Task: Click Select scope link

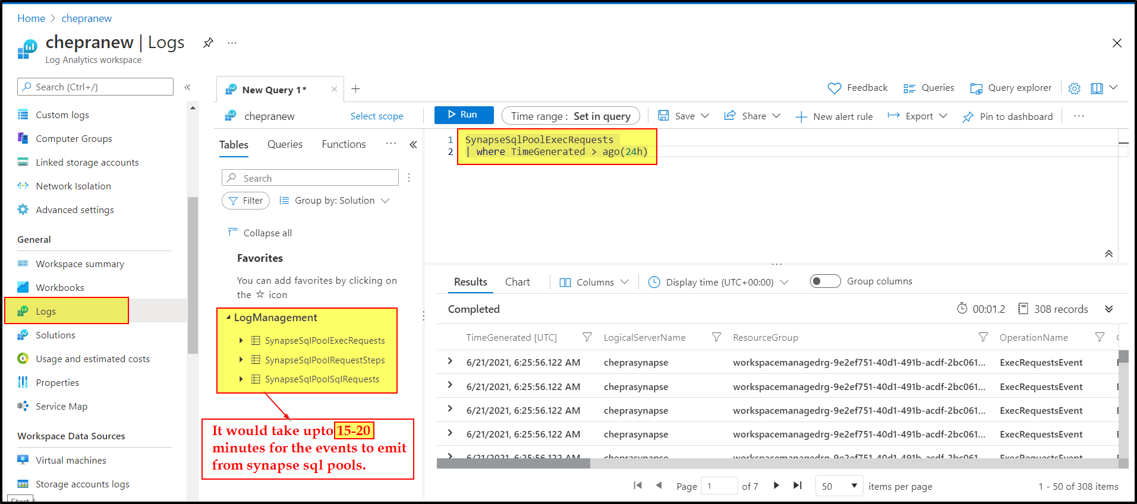Action: pyautogui.click(x=377, y=116)
